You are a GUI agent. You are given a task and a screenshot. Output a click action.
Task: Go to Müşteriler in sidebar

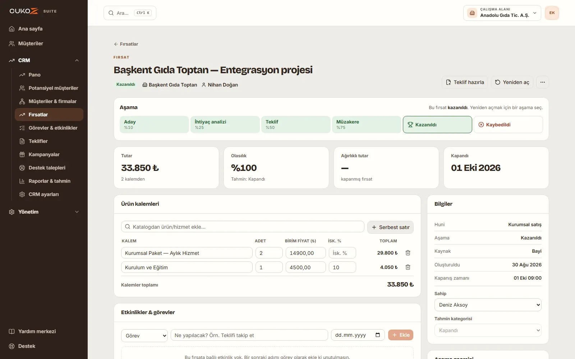44,43
